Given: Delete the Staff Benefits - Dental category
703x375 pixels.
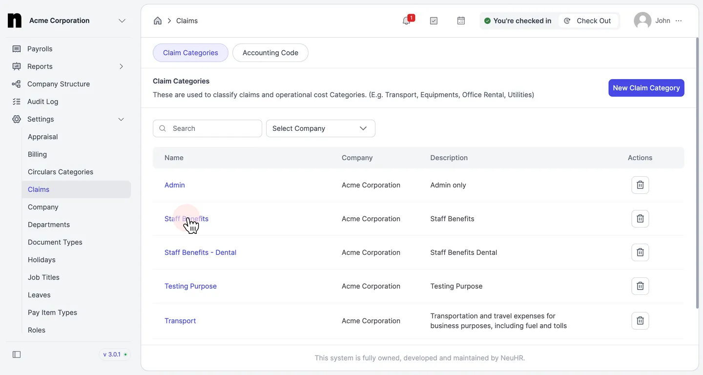Looking at the screenshot, I should click(x=640, y=252).
